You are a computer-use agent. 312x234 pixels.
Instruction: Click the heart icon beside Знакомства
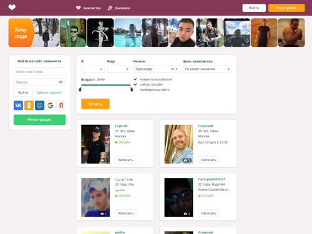[x=78, y=8]
